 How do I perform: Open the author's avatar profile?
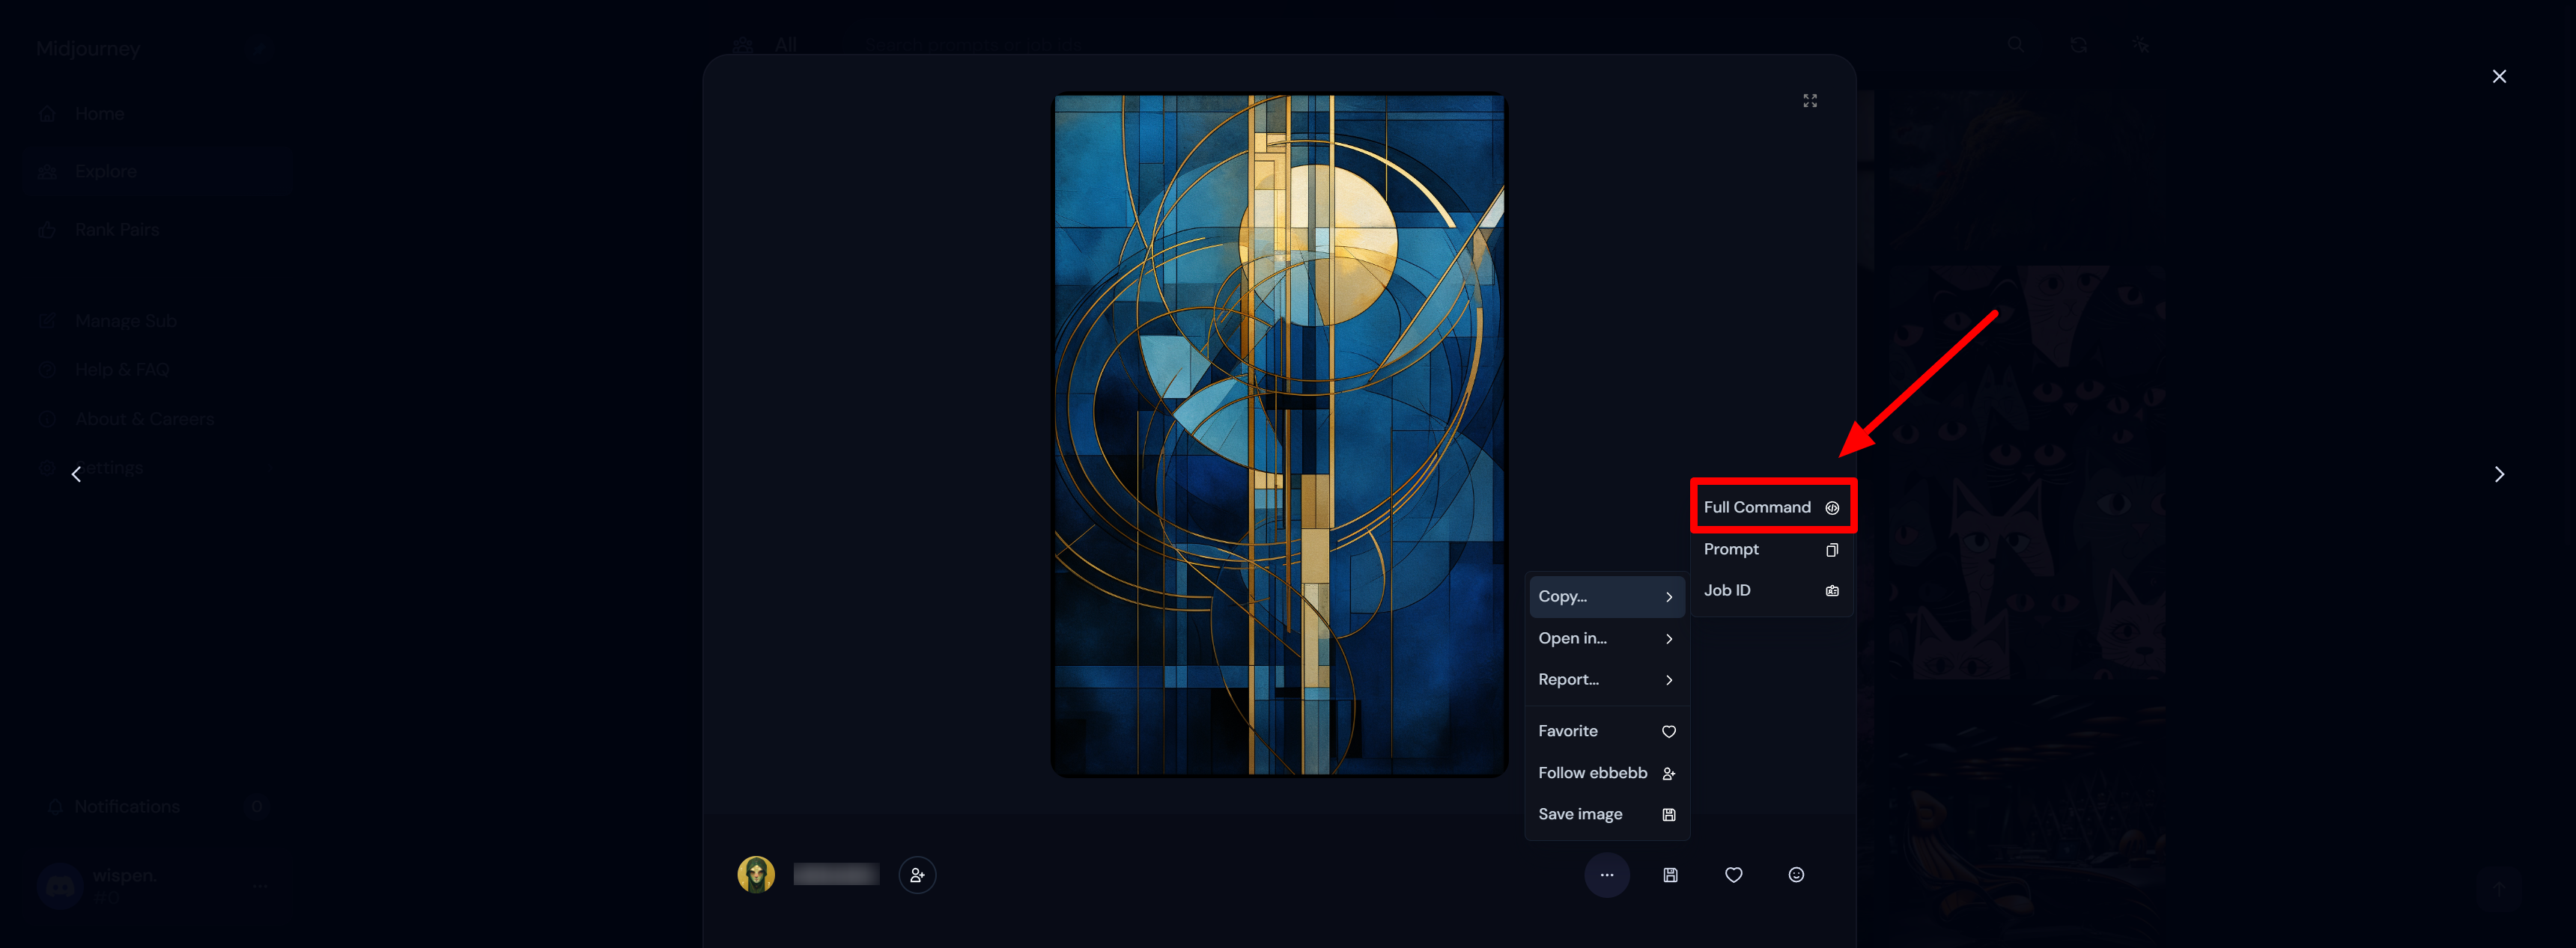click(756, 875)
